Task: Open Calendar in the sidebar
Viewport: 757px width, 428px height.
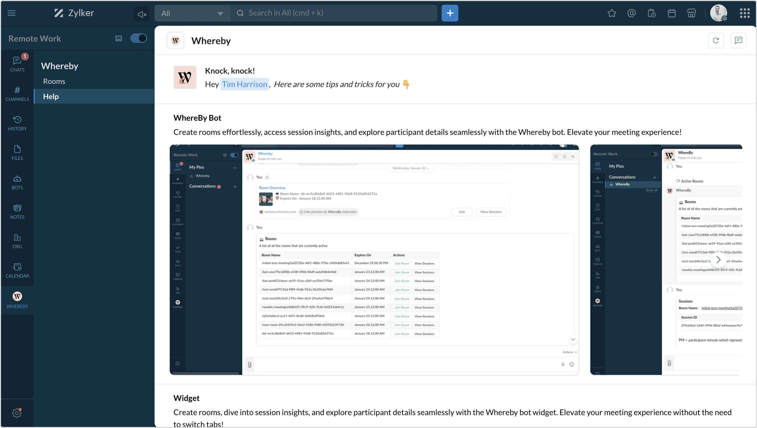Action: 17,271
